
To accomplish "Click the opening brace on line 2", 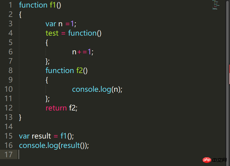I will click(20, 15).
